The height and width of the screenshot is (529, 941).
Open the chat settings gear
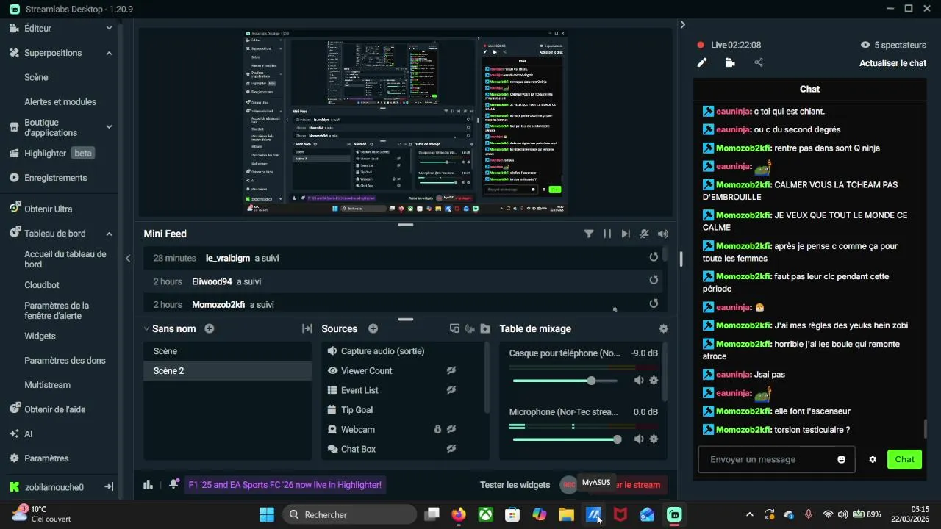pyautogui.click(x=873, y=459)
